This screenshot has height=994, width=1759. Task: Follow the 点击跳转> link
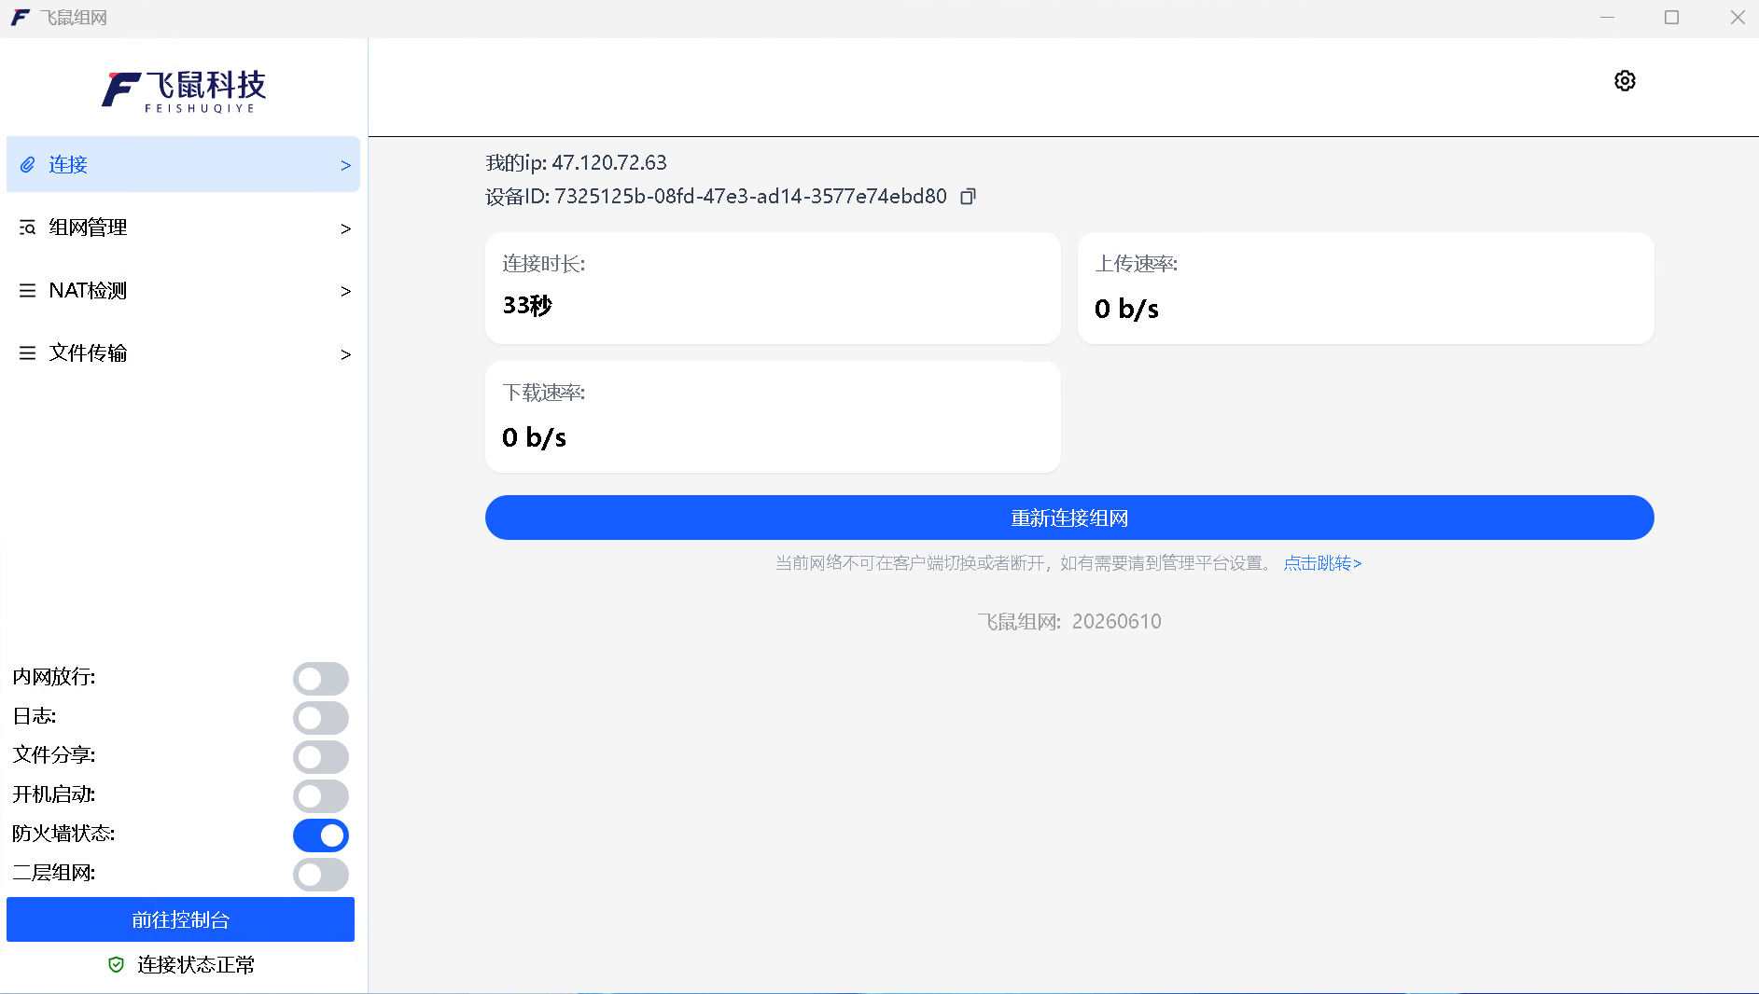point(1322,563)
